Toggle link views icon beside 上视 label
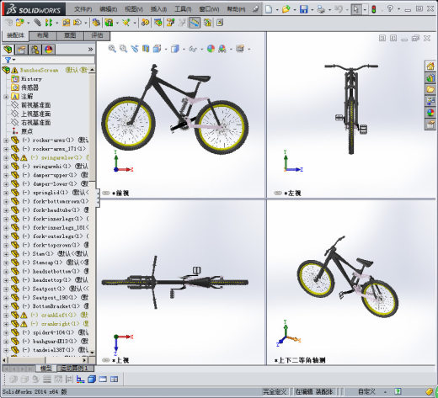This screenshot has width=438, height=398. [105, 360]
